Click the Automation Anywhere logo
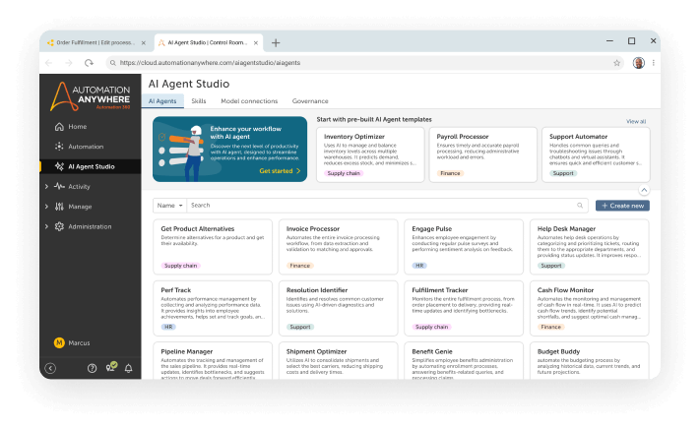The image size is (700, 429). click(x=91, y=96)
